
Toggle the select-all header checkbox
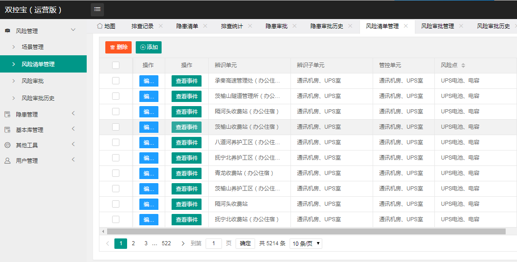(116, 65)
